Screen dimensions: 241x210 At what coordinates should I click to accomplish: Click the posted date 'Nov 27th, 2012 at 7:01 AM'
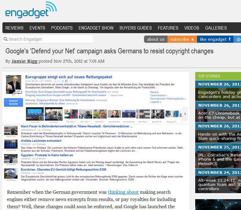79,61
